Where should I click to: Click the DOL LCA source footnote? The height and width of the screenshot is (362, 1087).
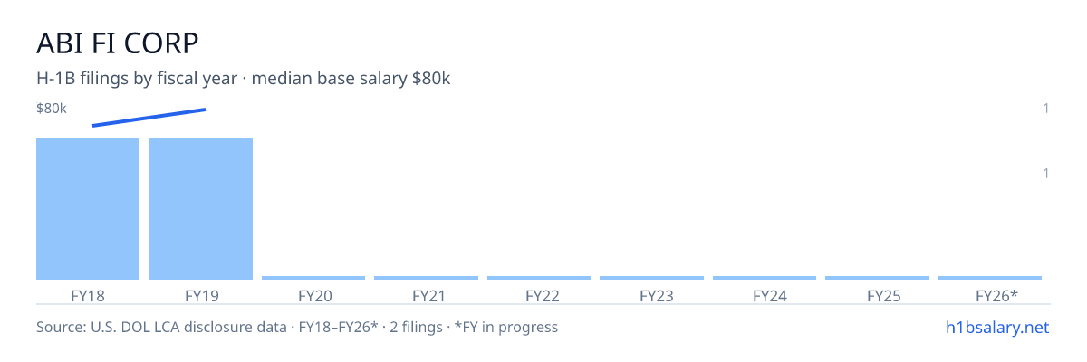pos(297,327)
